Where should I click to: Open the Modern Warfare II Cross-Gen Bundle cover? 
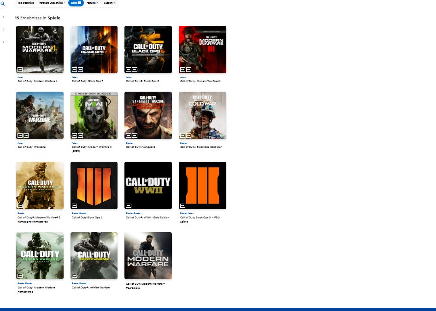click(94, 115)
